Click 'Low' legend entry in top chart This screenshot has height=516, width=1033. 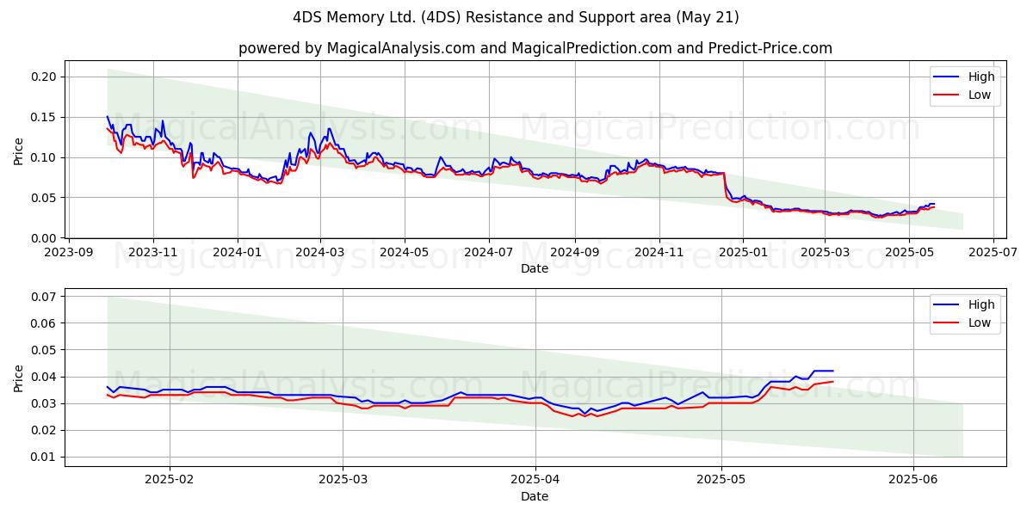(x=980, y=95)
